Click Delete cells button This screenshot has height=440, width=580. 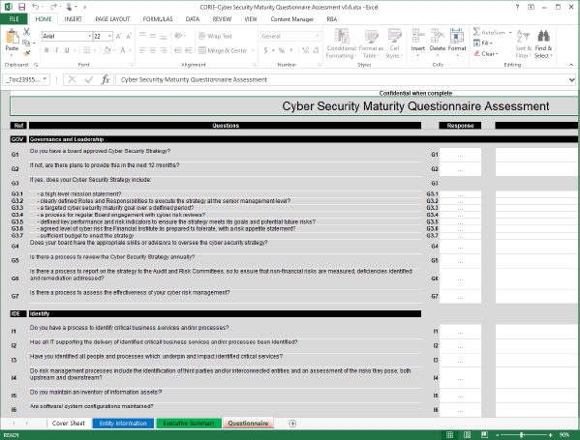point(438,43)
